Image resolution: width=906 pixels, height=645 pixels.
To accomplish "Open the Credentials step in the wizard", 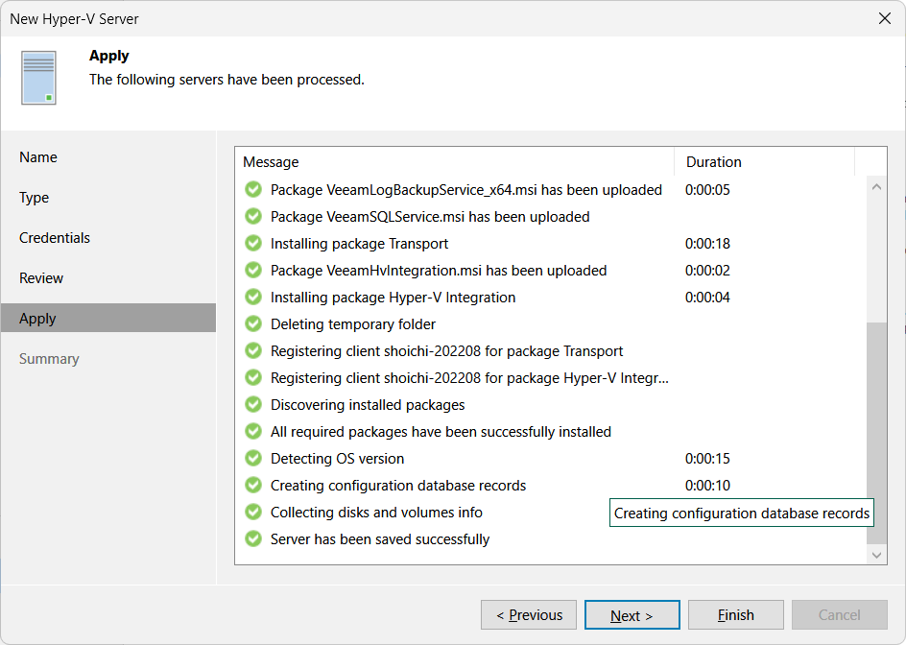I will click(x=55, y=238).
